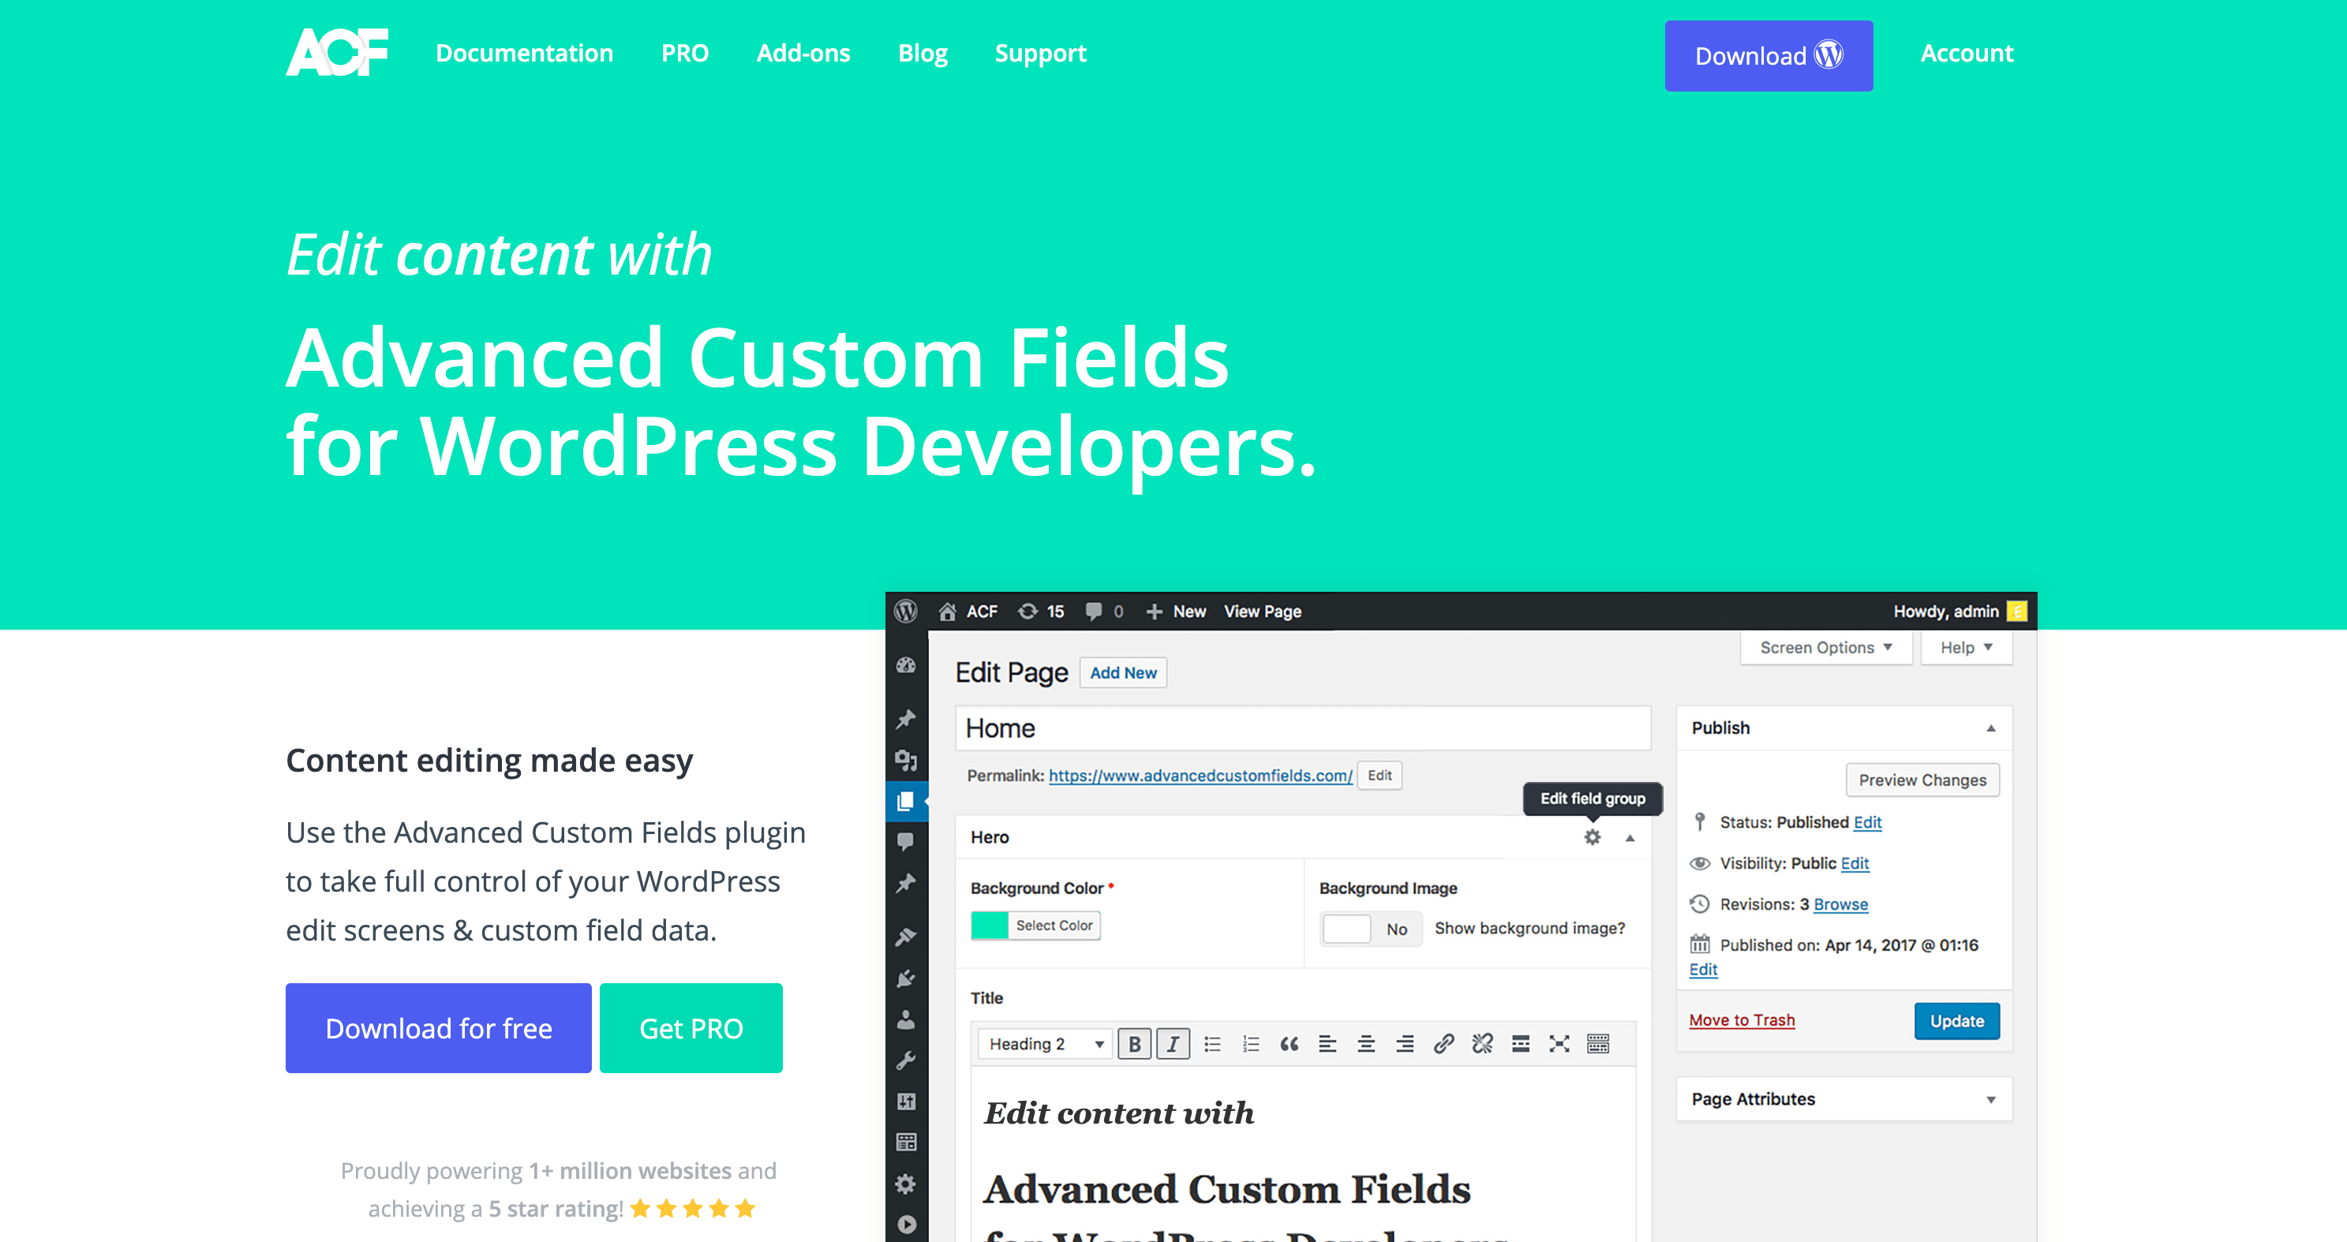This screenshot has height=1242, width=2347.
Task: Click the Add New page button
Action: tap(1122, 672)
